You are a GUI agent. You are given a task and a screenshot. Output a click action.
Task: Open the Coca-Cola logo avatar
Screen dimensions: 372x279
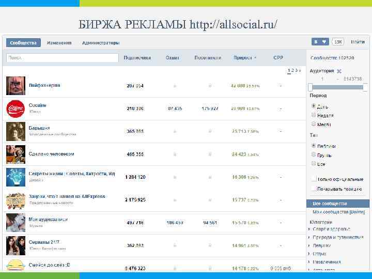pyautogui.click(x=16, y=109)
